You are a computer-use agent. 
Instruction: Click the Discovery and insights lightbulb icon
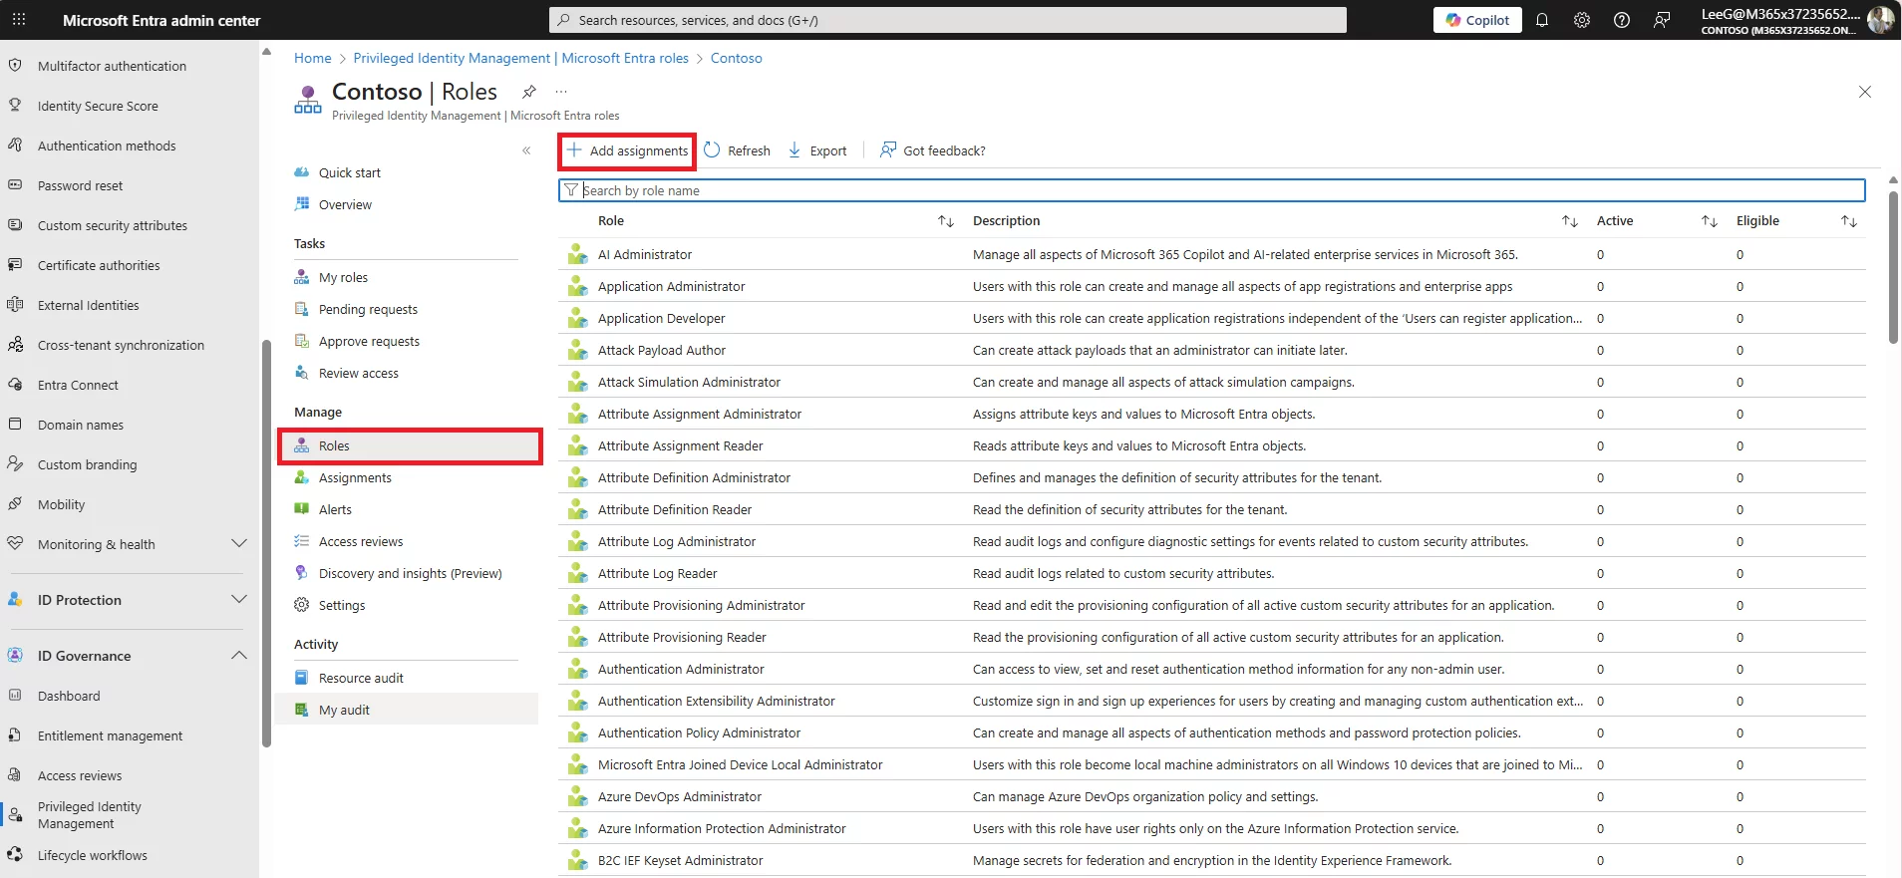pyautogui.click(x=302, y=573)
